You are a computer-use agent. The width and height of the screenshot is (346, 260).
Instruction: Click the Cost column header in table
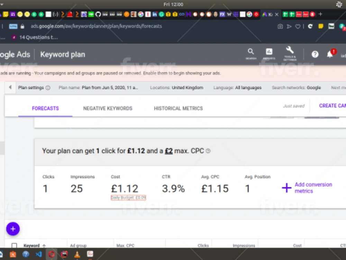[297, 245]
